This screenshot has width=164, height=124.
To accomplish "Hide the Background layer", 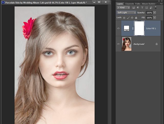I will coord(118,44).
